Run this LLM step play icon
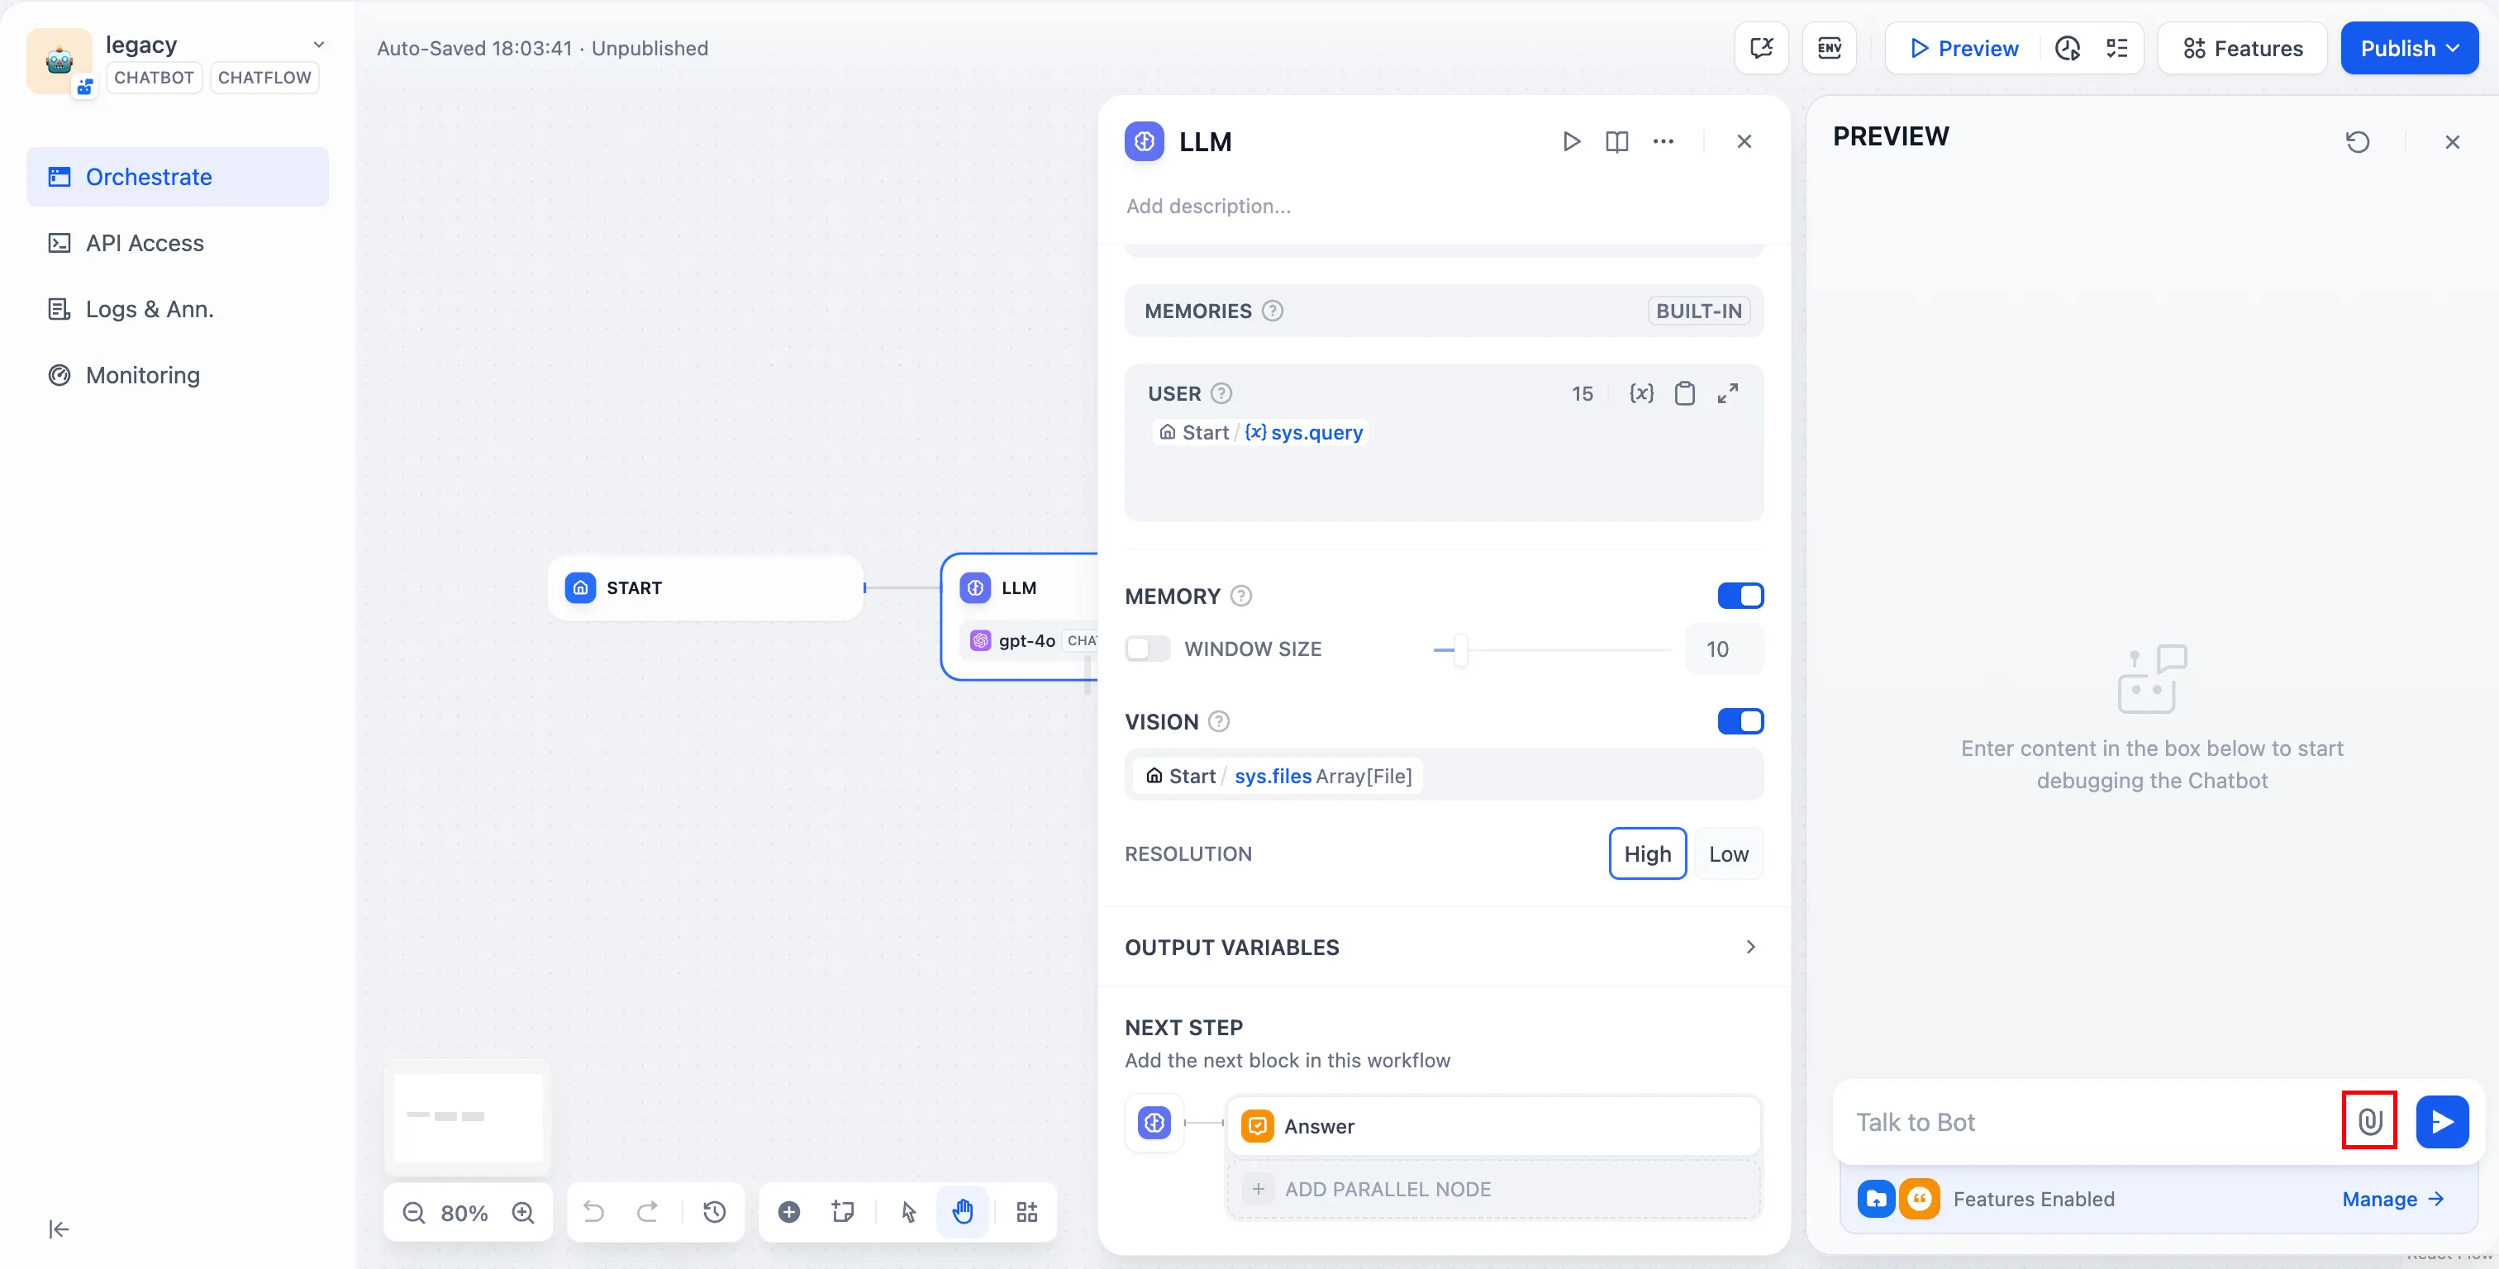2499x1269 pixels. pos(1572,141)
